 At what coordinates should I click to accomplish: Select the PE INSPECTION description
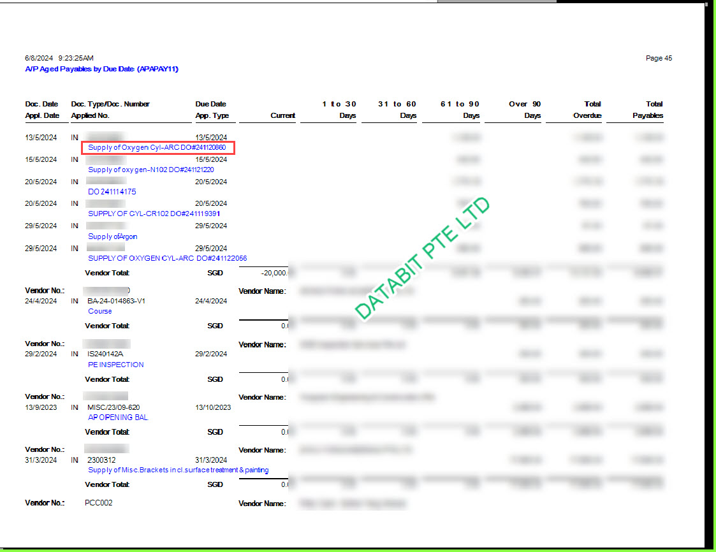[115, 365]
